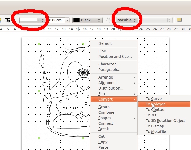Click the arrow style icon in toolbar
Screen dimensions: 191x150
click(x=8, y=20)
